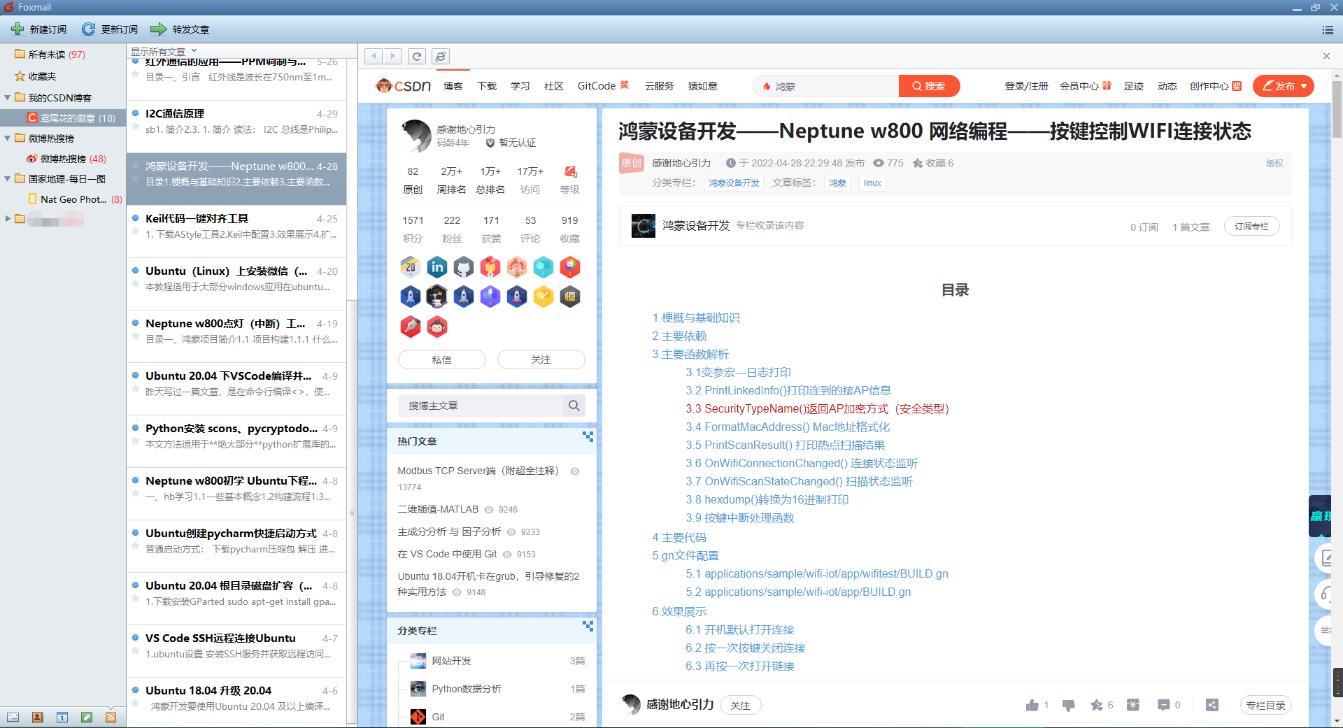Expand the blurred-name folder at tree bottom
Image resolution: width=1343 pixels, height=728 pixels.
(8, 219)
